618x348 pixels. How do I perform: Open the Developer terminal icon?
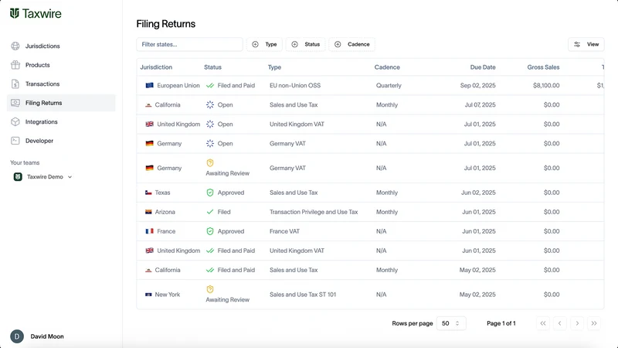click(x=15, y=141)
